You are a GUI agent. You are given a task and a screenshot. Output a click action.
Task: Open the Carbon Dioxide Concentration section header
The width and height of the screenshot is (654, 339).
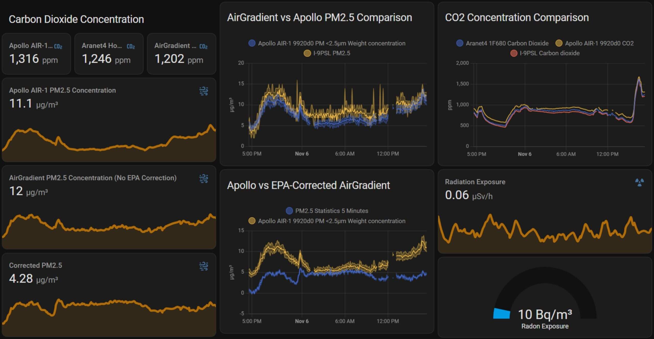point(76,19)
